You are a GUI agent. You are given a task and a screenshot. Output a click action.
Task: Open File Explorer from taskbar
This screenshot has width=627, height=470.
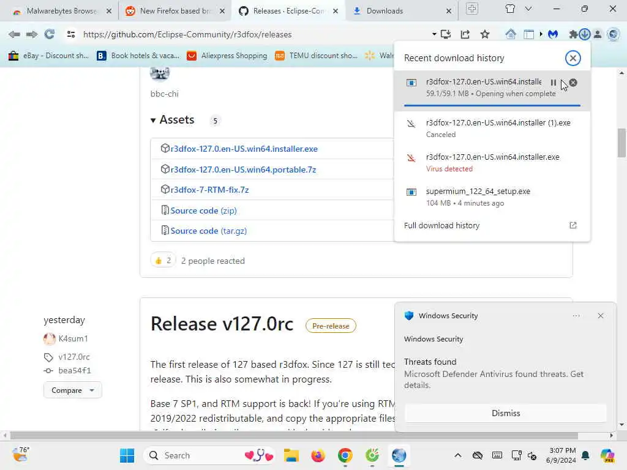point(291,455)
